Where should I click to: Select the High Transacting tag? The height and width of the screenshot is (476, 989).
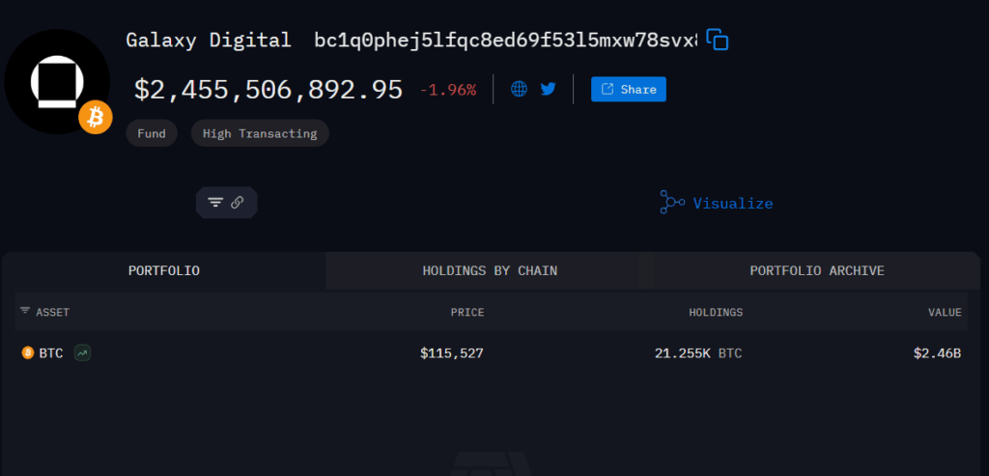(260, 133)
